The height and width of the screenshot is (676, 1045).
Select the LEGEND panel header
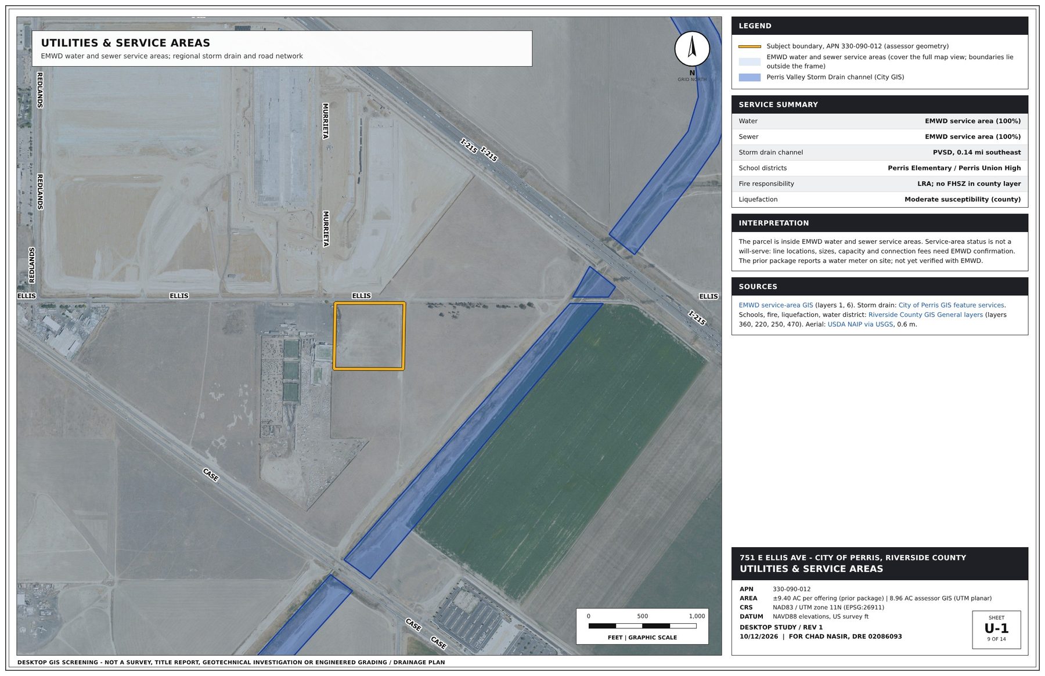pyautogui.click(x=879, y=26)
